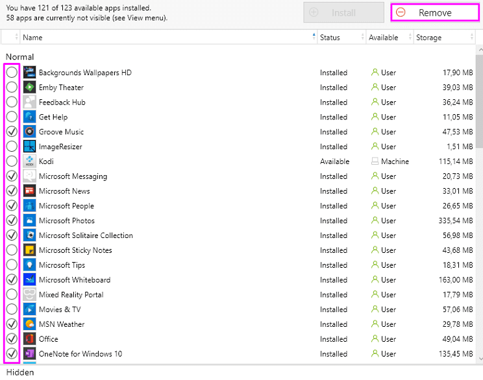Uncheck the Groove Music checkbox

point(12,132)
